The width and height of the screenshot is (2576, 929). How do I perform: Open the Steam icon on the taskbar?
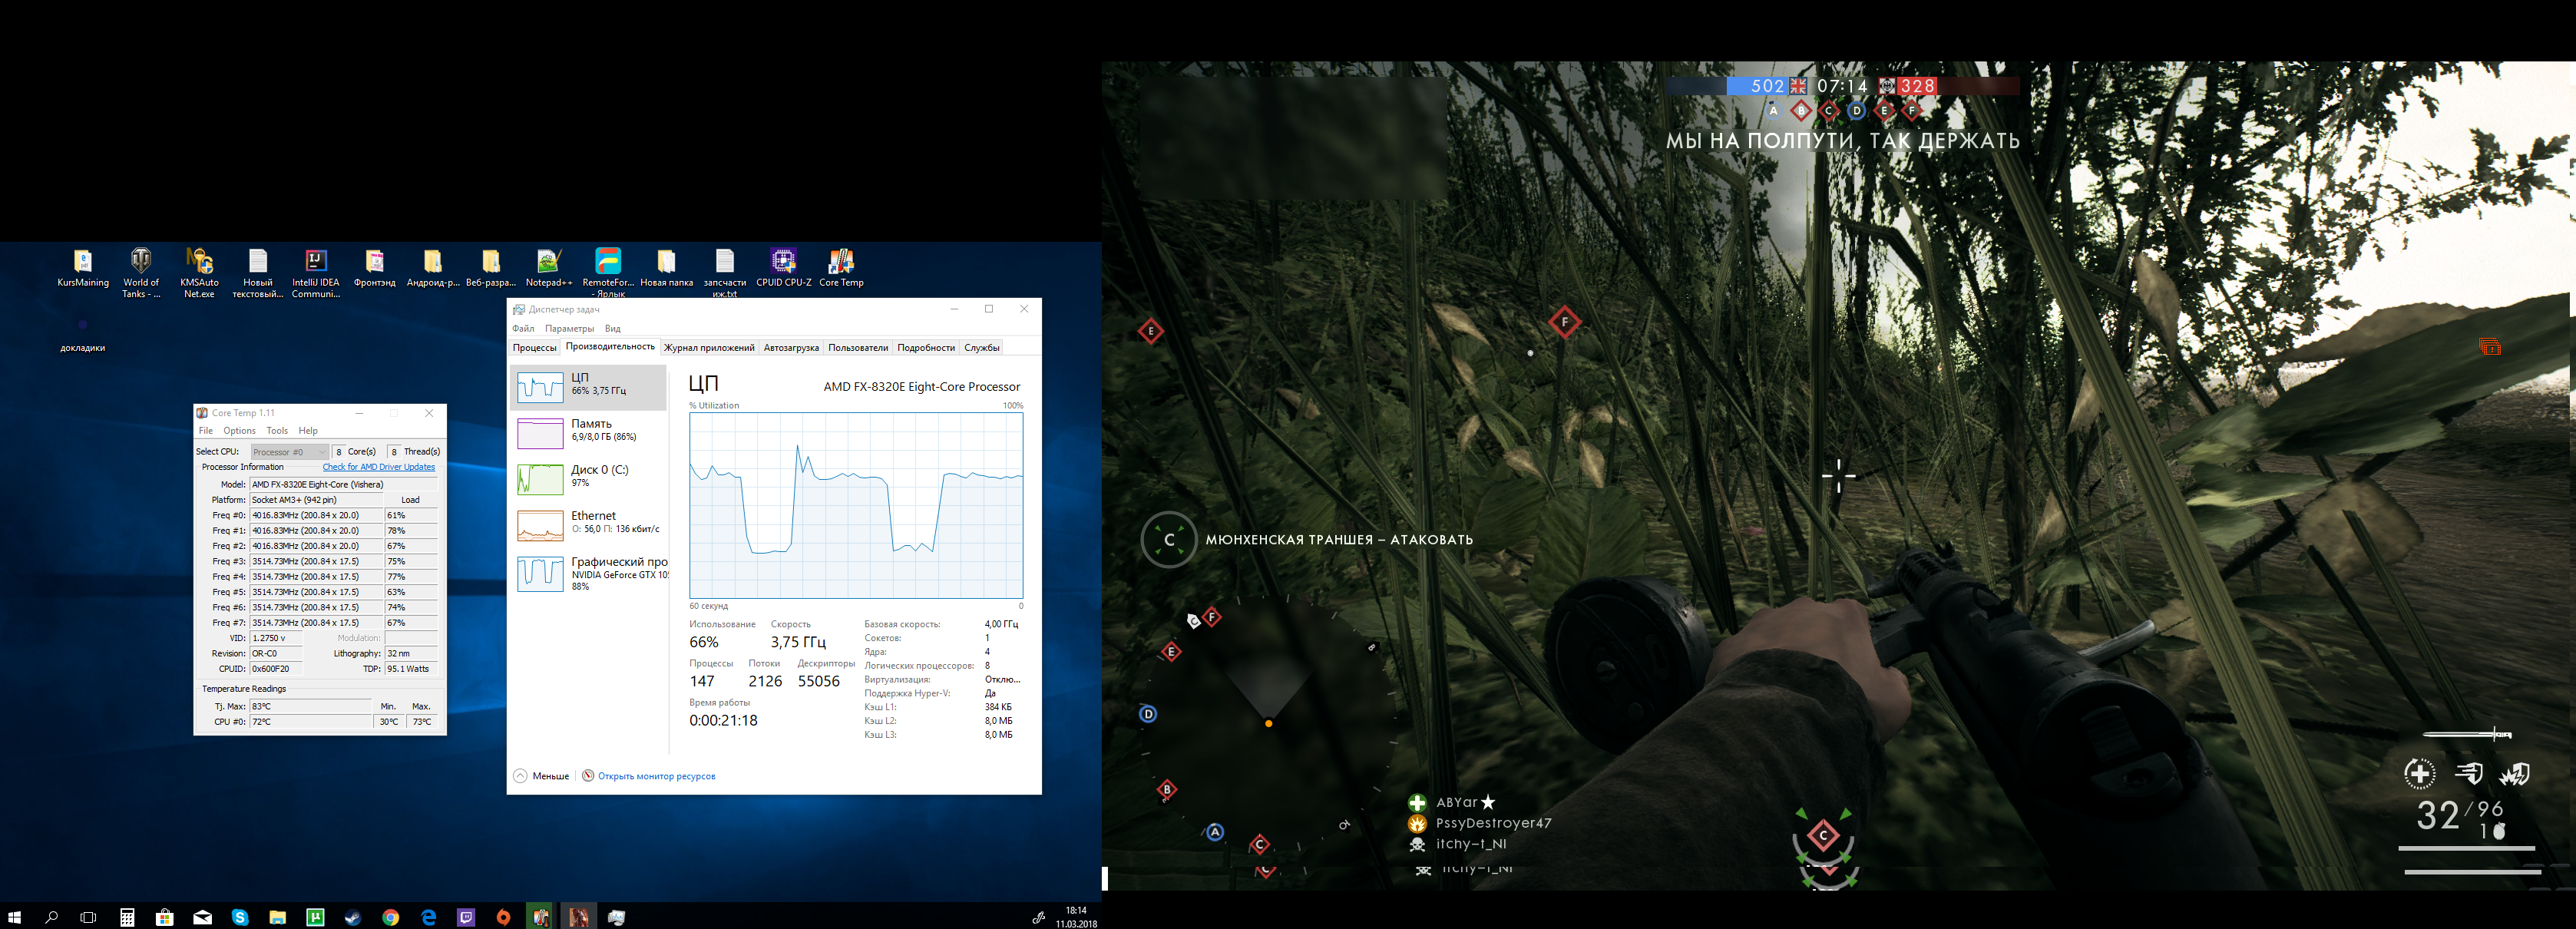(353, 917)
